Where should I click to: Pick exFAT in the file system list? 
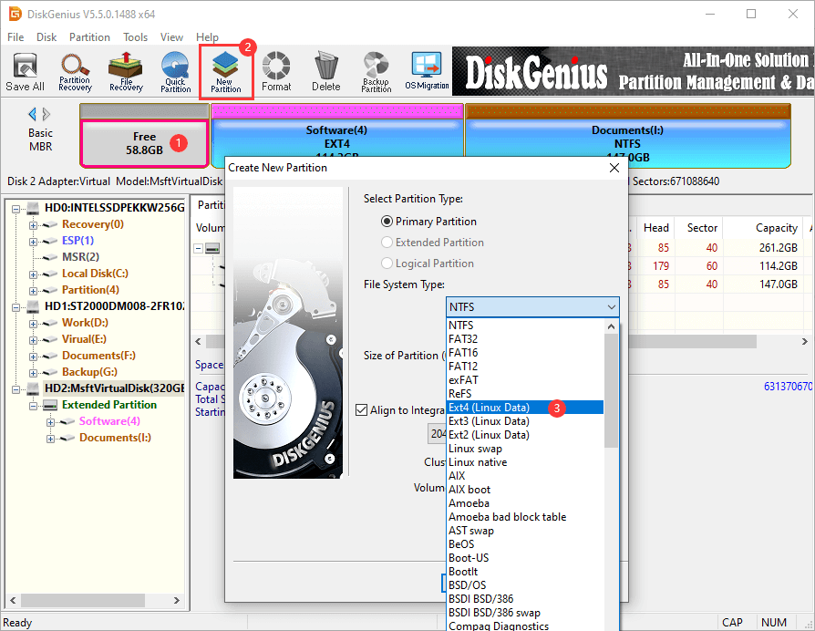pos(463,379)
